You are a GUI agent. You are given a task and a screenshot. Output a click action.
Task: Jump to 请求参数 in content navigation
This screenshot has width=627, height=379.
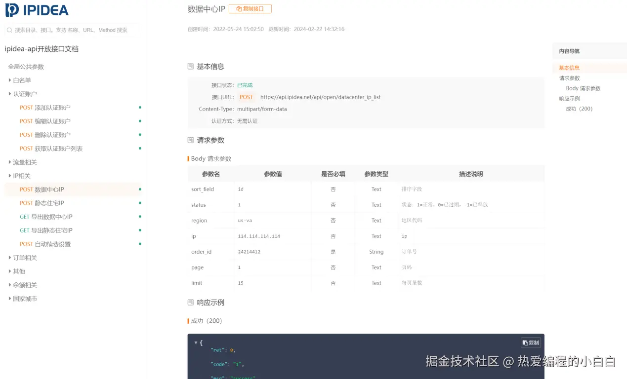click(569, 78)
